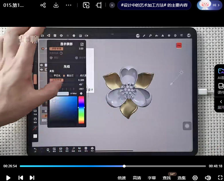Viewport: 224px width, 181px height.
Task: Skip to the next video
Action: point(32,178)
